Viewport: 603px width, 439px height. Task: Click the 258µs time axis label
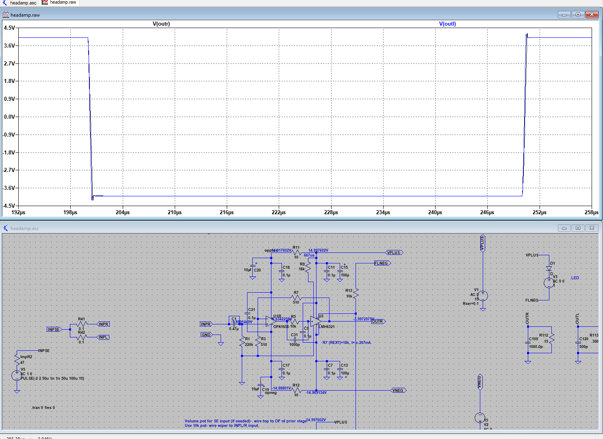click(592, 212)
